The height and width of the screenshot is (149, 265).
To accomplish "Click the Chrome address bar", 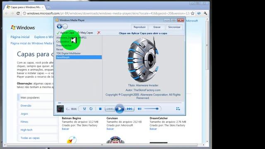I will coord(108,13).
